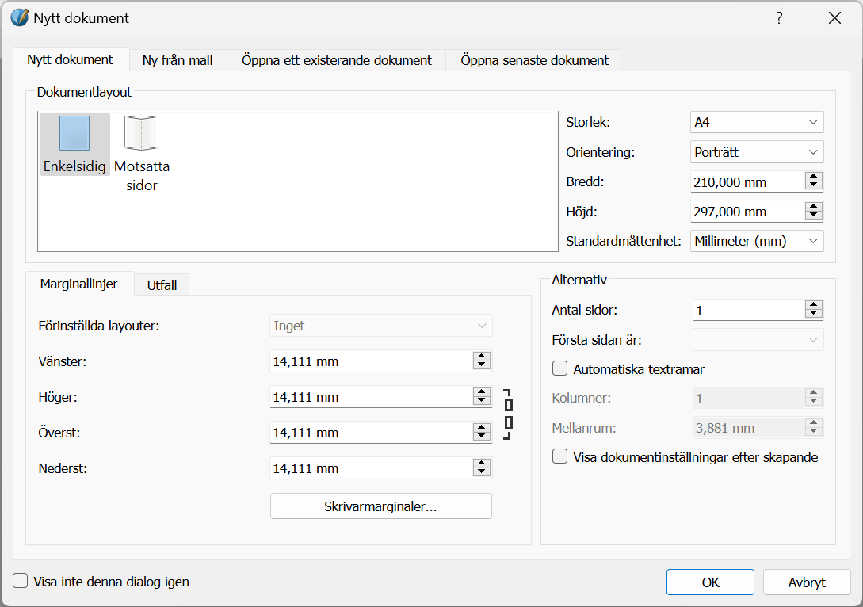Check Visa dokumentinställningar efter skapande
This screenshot has width=863, height=607.
click(x=560, y=456)
